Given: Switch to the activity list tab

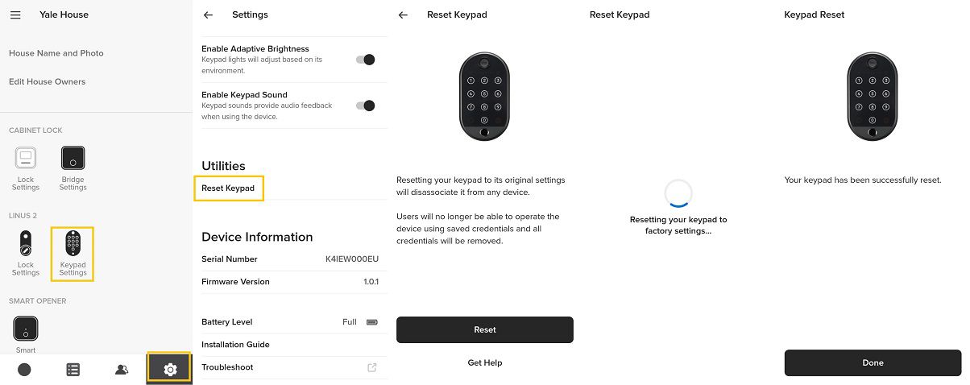Looking at the screenshot, I should 73,370.
